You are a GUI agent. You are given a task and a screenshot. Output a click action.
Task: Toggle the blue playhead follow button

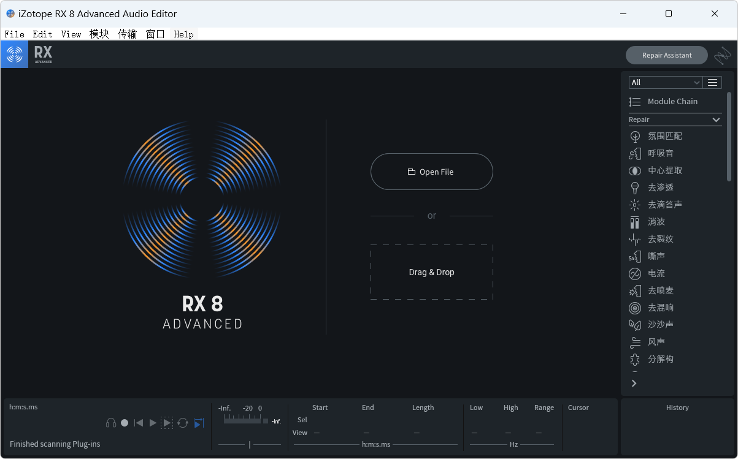(198, 423)
